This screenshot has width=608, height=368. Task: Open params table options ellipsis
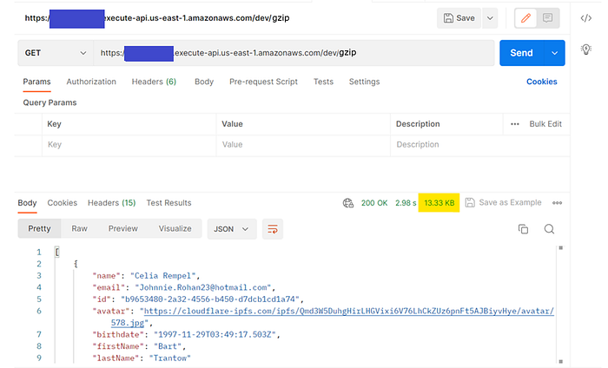coord(515,124)
